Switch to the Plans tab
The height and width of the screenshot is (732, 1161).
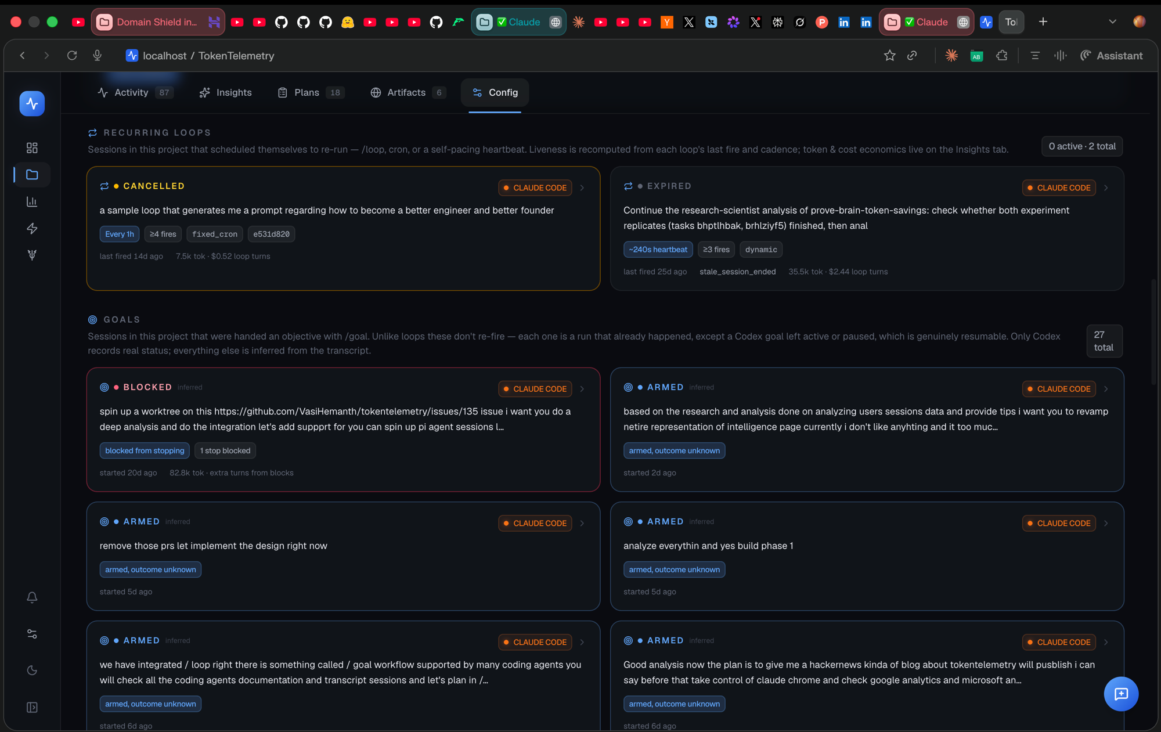tap(311, 92)
